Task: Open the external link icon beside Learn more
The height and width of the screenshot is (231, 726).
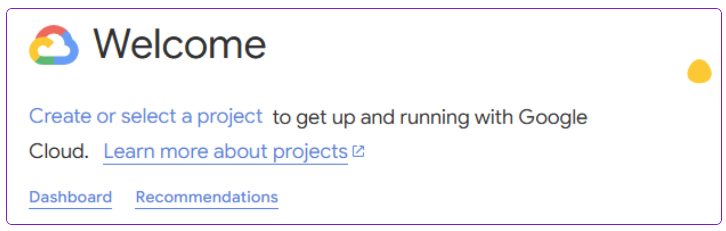Action: 358,151
